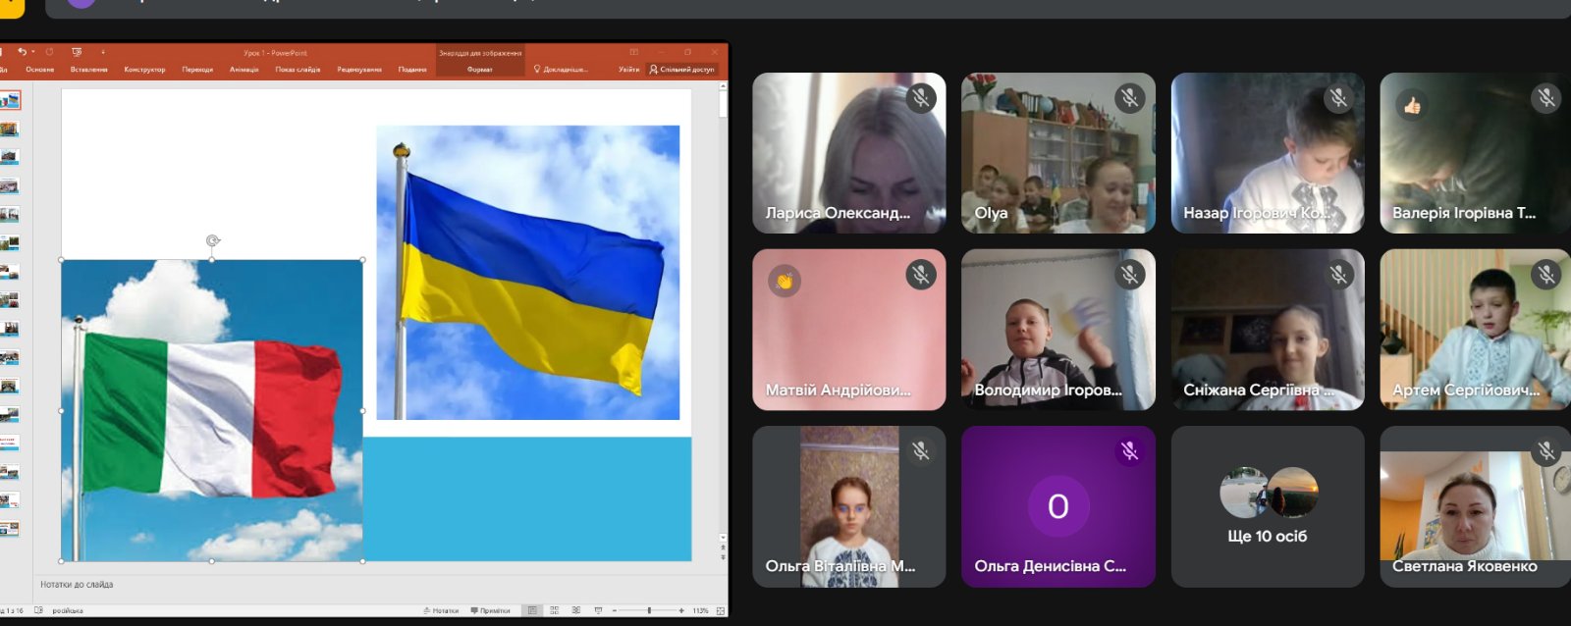Open ribbon display options icon in title bar
Viewport: 1571px width, 626px height.
[634, 52]
